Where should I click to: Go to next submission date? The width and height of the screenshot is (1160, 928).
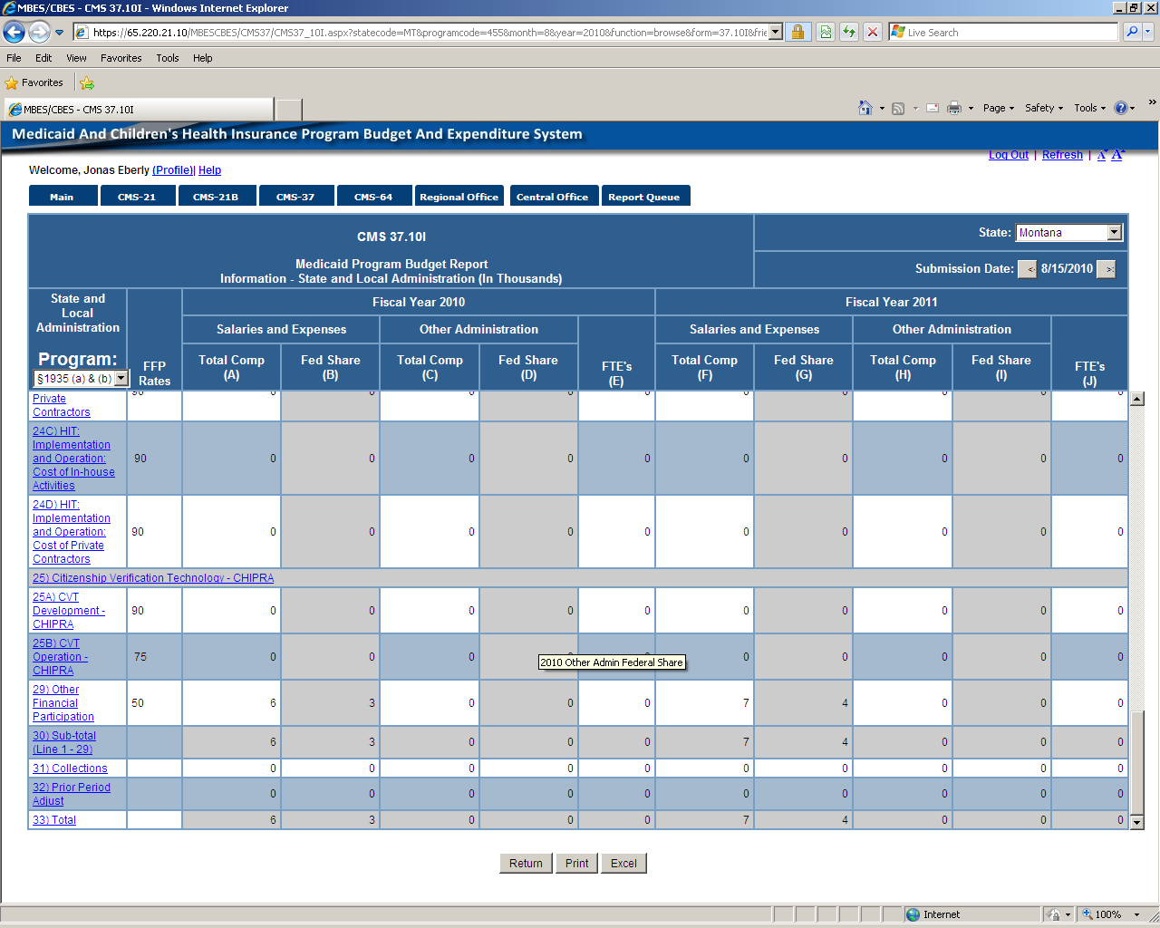tap(1107, 269)
